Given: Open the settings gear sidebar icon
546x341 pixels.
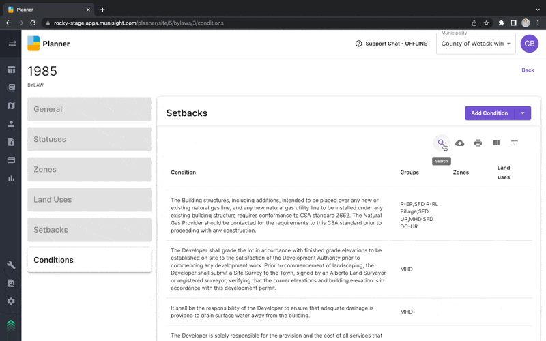Looking at the screenshot, I should click(11, 301).
